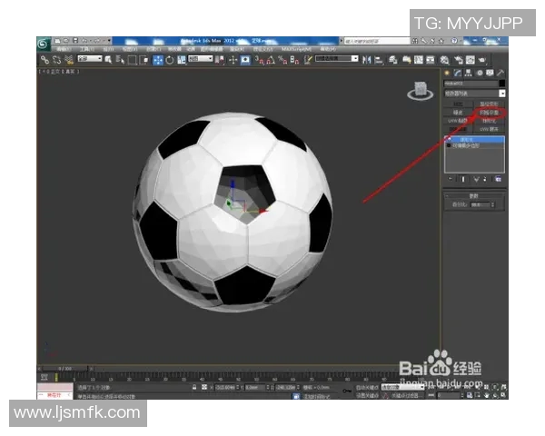Screen dimensions: 545x436
Task: Open the Utilities hammer panel tab
Action: pos(500,73)
